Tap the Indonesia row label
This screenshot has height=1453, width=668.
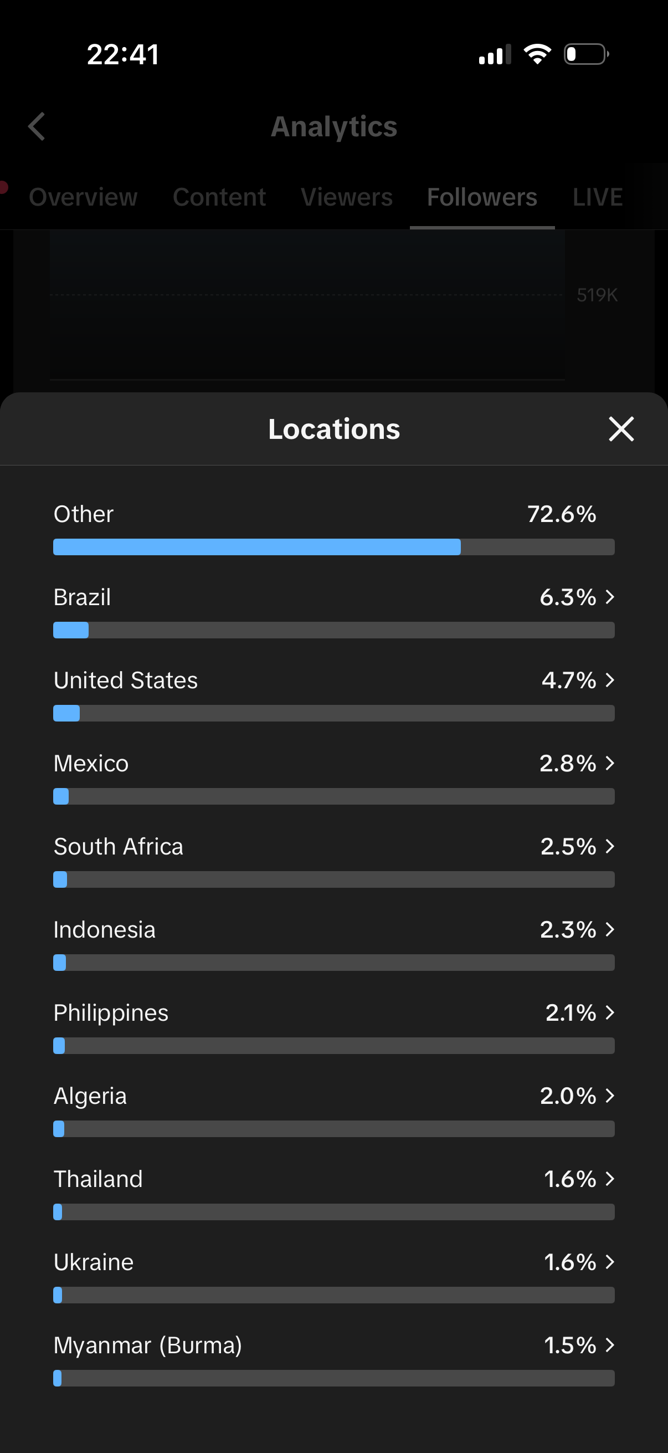point(104,929)
